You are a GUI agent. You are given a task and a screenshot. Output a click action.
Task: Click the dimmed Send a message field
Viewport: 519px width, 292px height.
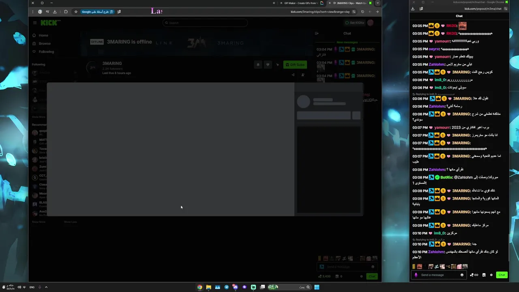point(347,266)
